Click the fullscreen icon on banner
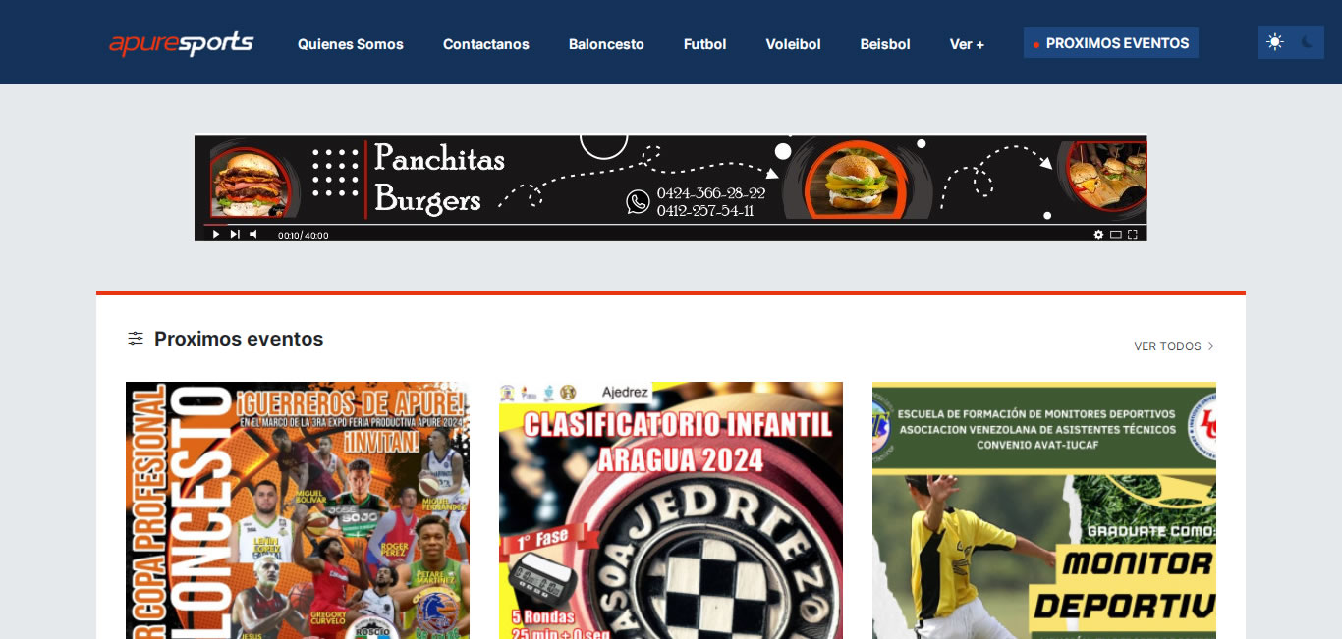 1132,234
